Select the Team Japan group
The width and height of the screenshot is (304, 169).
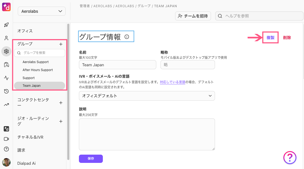(x=40, y=86)
